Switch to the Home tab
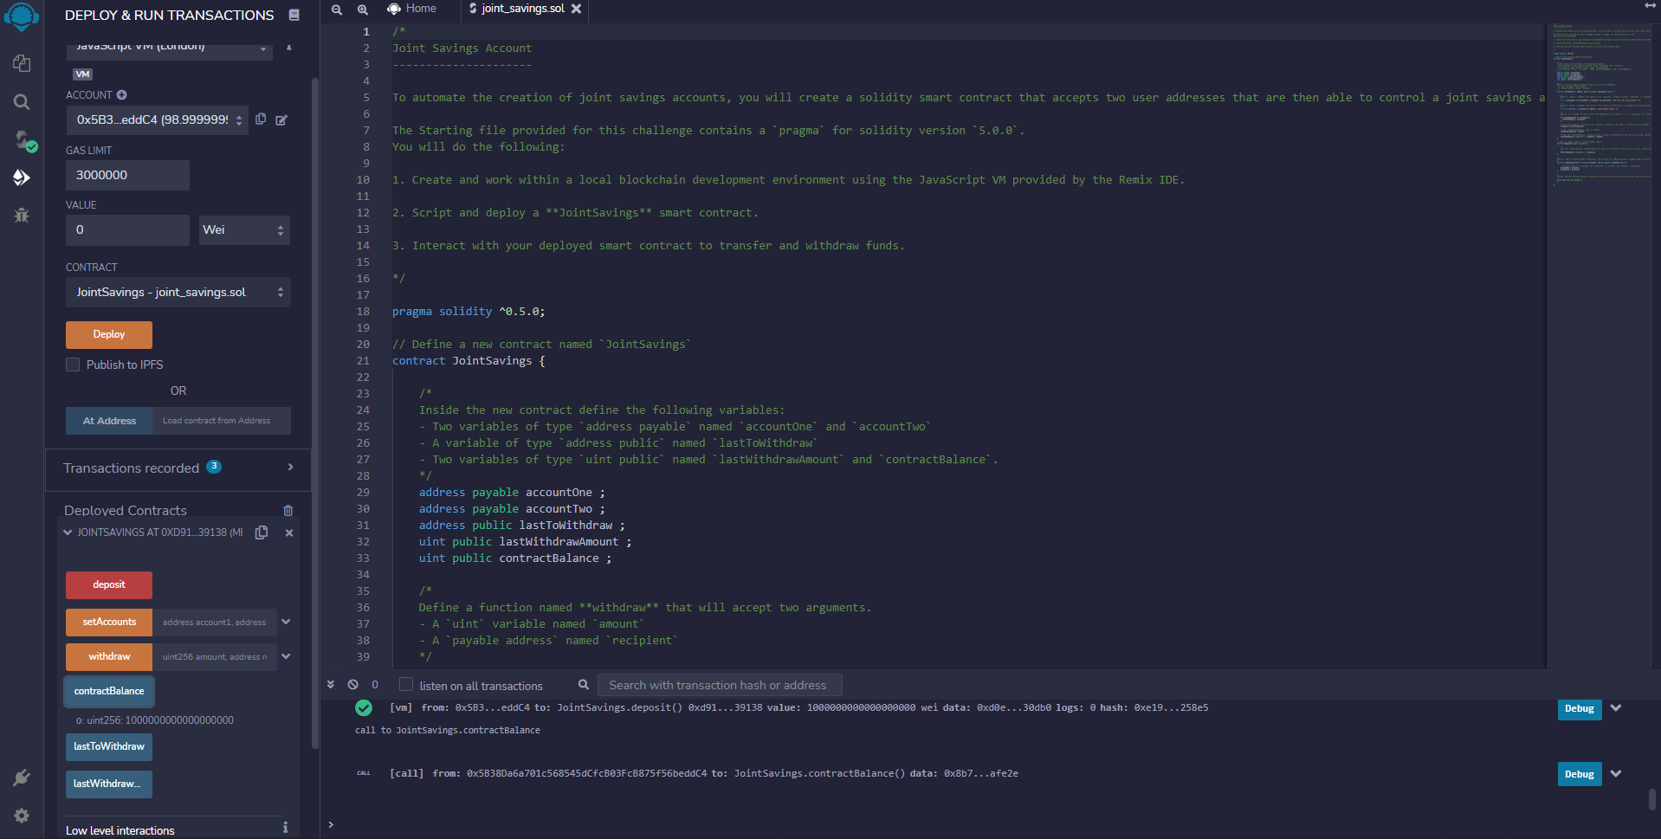 pyautogui.click(x=412, y=9)
